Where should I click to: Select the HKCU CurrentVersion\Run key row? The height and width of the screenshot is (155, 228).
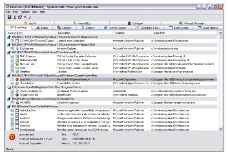point(112,99)
